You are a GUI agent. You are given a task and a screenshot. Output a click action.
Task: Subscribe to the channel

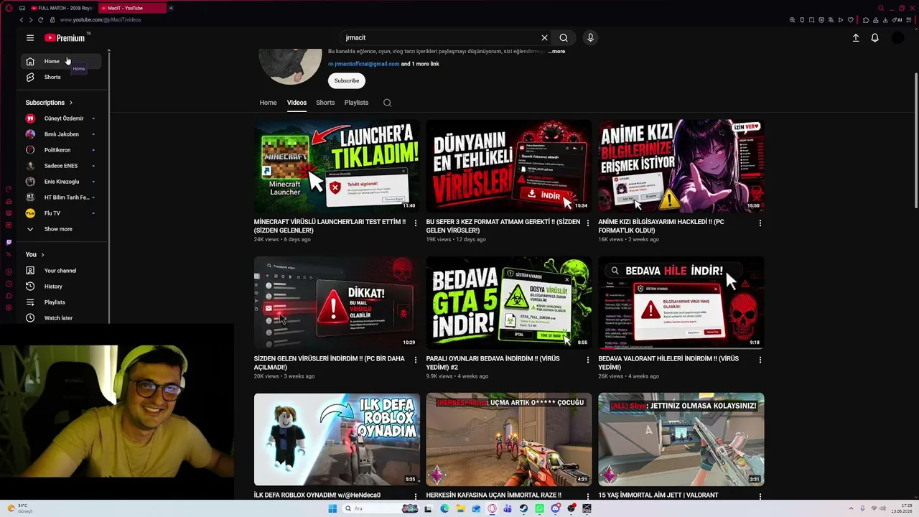coord(347,80)
